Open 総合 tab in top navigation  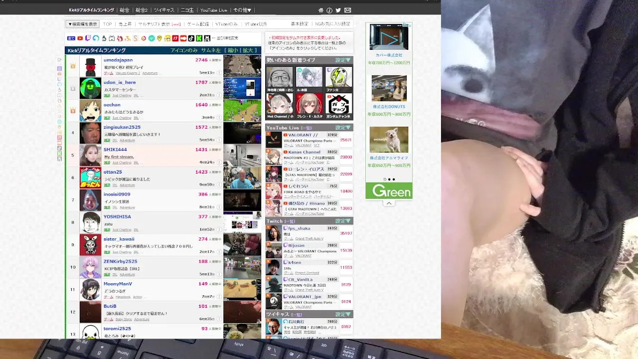pyautogui.click(x=124, y=10)
